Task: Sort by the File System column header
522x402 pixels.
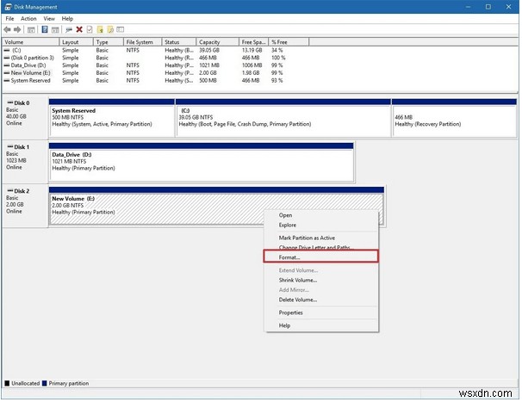Action: point(140,41)
